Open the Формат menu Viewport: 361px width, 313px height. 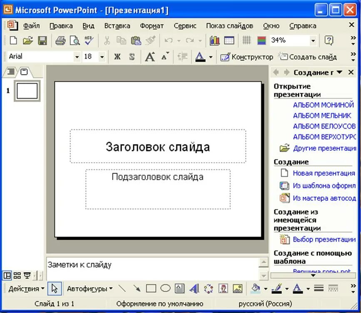click(152, 26)
